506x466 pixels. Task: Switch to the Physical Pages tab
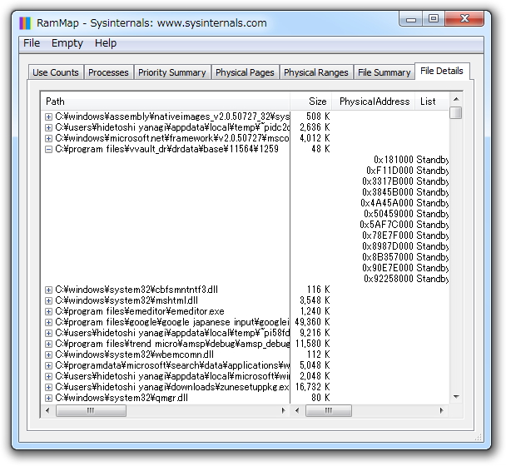tap(245, 72)
